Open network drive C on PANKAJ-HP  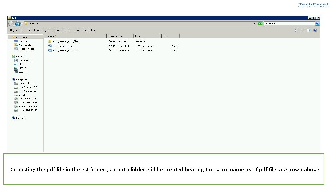[x=28, y=99]
